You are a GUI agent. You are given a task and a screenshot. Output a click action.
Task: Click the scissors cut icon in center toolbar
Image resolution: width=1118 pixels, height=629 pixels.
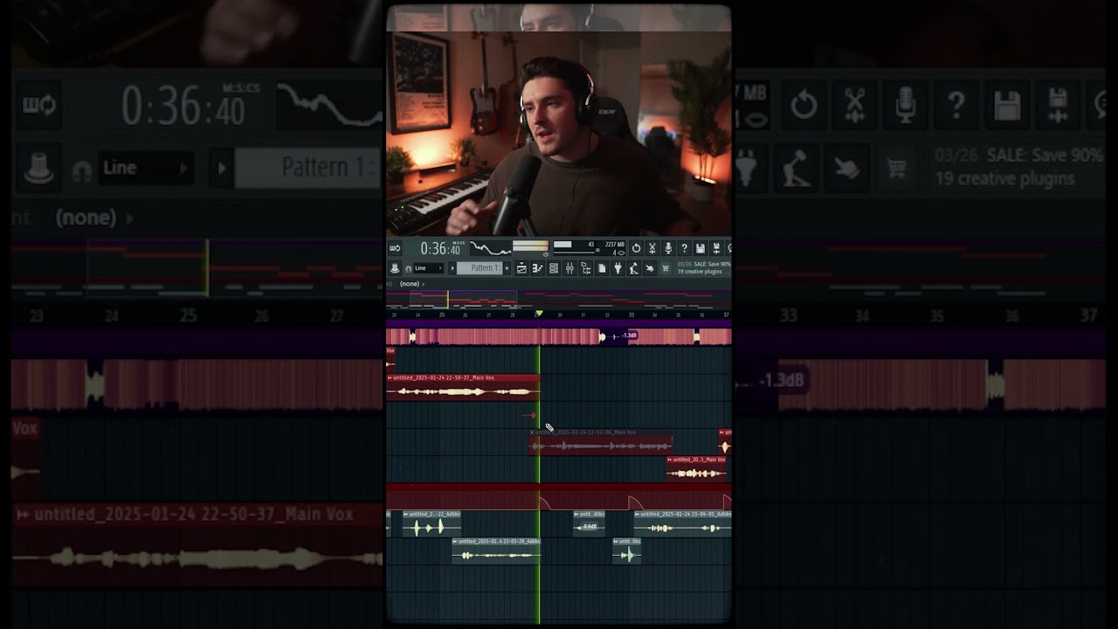(652, 248)
